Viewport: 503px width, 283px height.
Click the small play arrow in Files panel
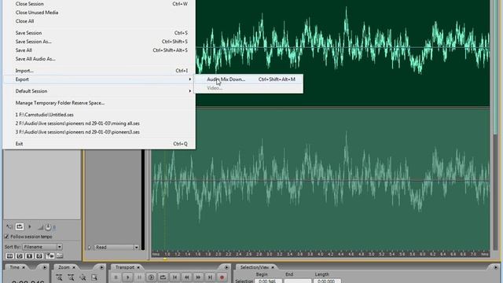tap(30, 226)
